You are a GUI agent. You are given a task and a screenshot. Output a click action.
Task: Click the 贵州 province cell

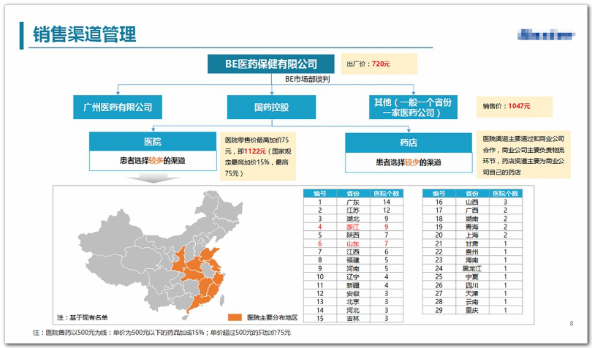472,252
